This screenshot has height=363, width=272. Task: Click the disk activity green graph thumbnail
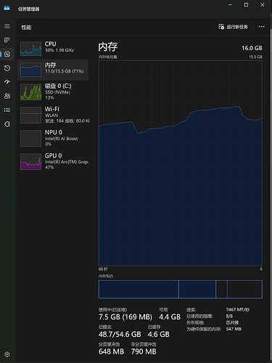tap(30, 92)
